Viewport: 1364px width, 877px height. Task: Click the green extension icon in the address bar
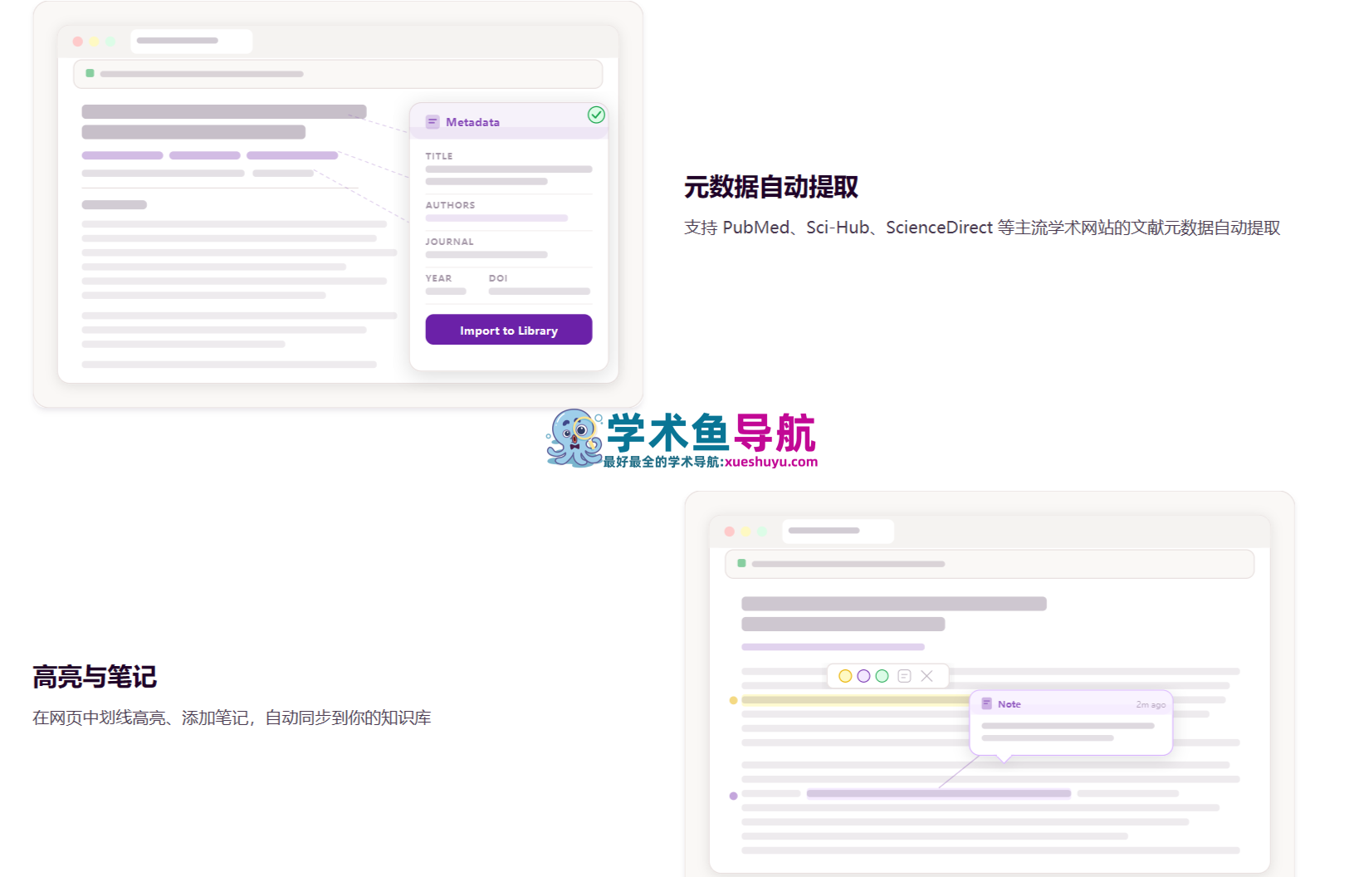tap(89, 74)
